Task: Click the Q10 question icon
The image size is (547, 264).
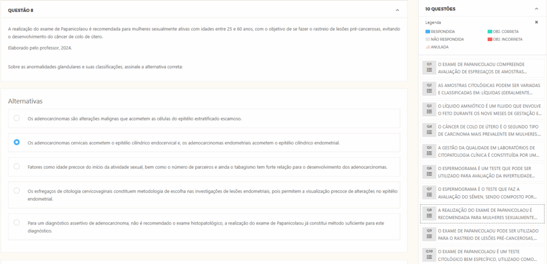Action: click(428, 254)
